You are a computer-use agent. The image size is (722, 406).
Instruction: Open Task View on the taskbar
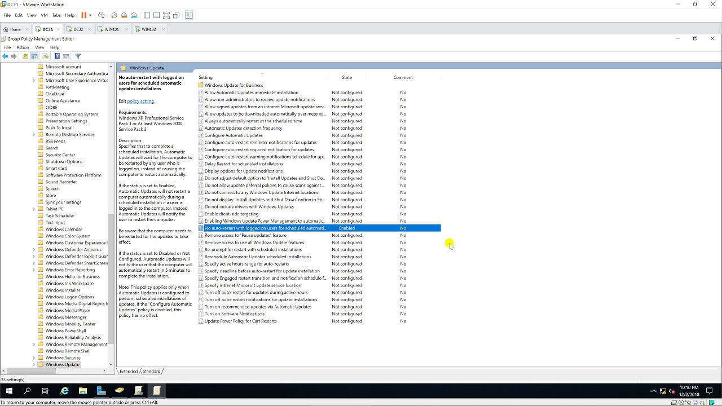[x=45, y=390]
